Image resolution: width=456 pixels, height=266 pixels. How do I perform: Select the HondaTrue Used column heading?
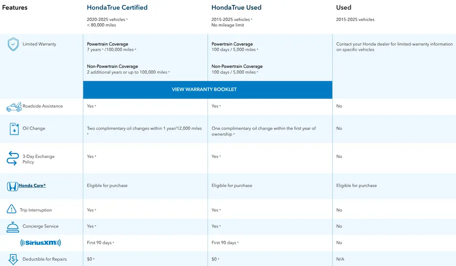tap(236, 8)
